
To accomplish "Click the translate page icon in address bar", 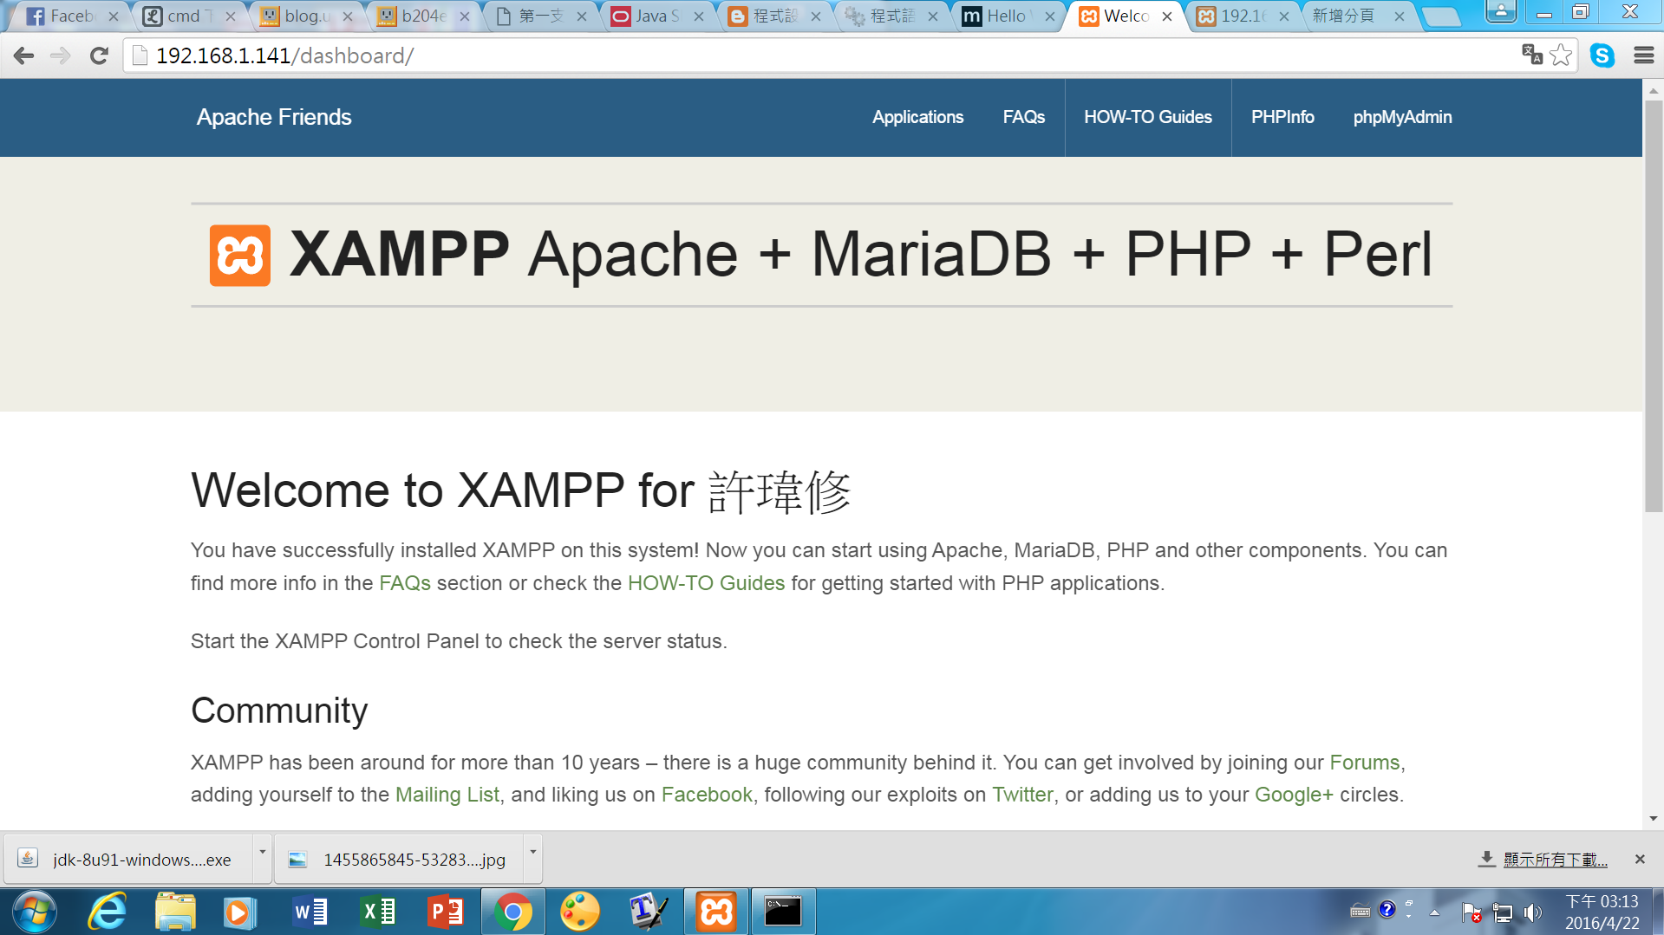I will (1532, 55).
